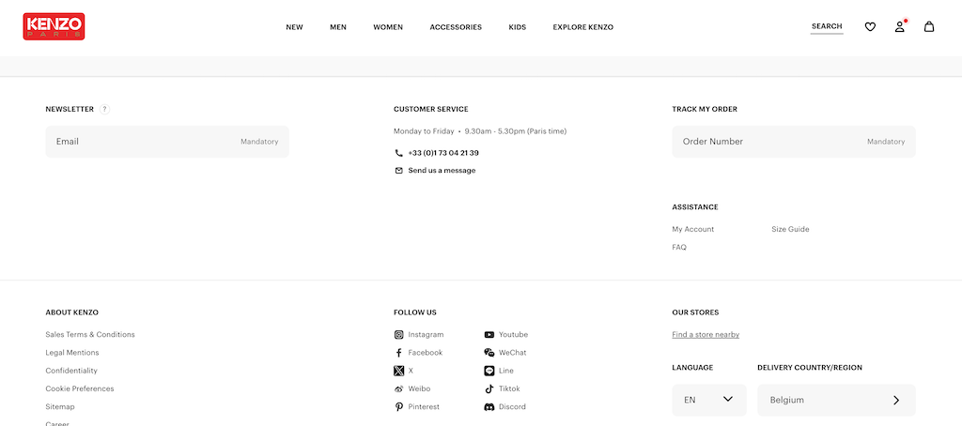The height and width of the screenshot is (426, 962).
Task: Open the NEW menu
Action: [294, 27]
